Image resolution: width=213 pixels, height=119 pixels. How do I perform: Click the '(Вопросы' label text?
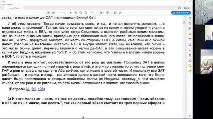[17, 89]
